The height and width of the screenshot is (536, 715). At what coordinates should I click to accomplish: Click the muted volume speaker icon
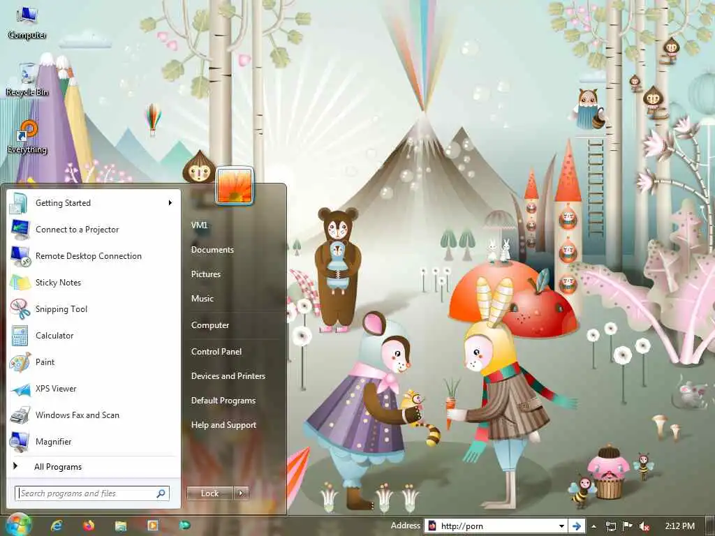644,526
